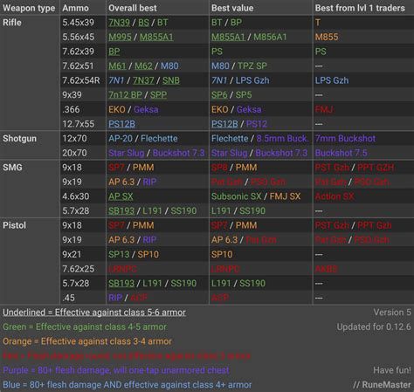
Task: Click the '12.7x55' ammo cell
Action: (x=78, y=124)
